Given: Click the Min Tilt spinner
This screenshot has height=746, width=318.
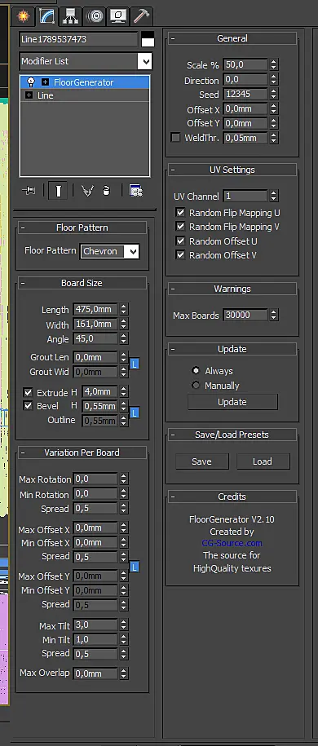Looking at the screenshot, I should [124, 639].
